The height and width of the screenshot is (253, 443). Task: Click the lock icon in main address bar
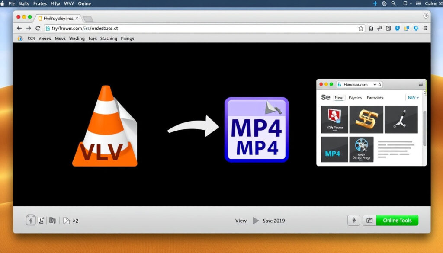[x=48, y=28]
